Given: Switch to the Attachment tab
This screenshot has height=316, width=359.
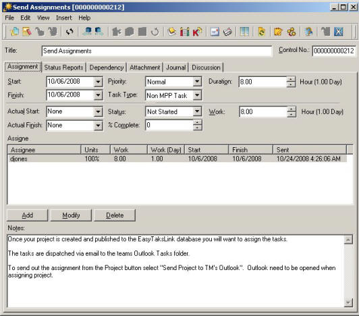Looking at the screenshot, I should [x=144, y=68].
